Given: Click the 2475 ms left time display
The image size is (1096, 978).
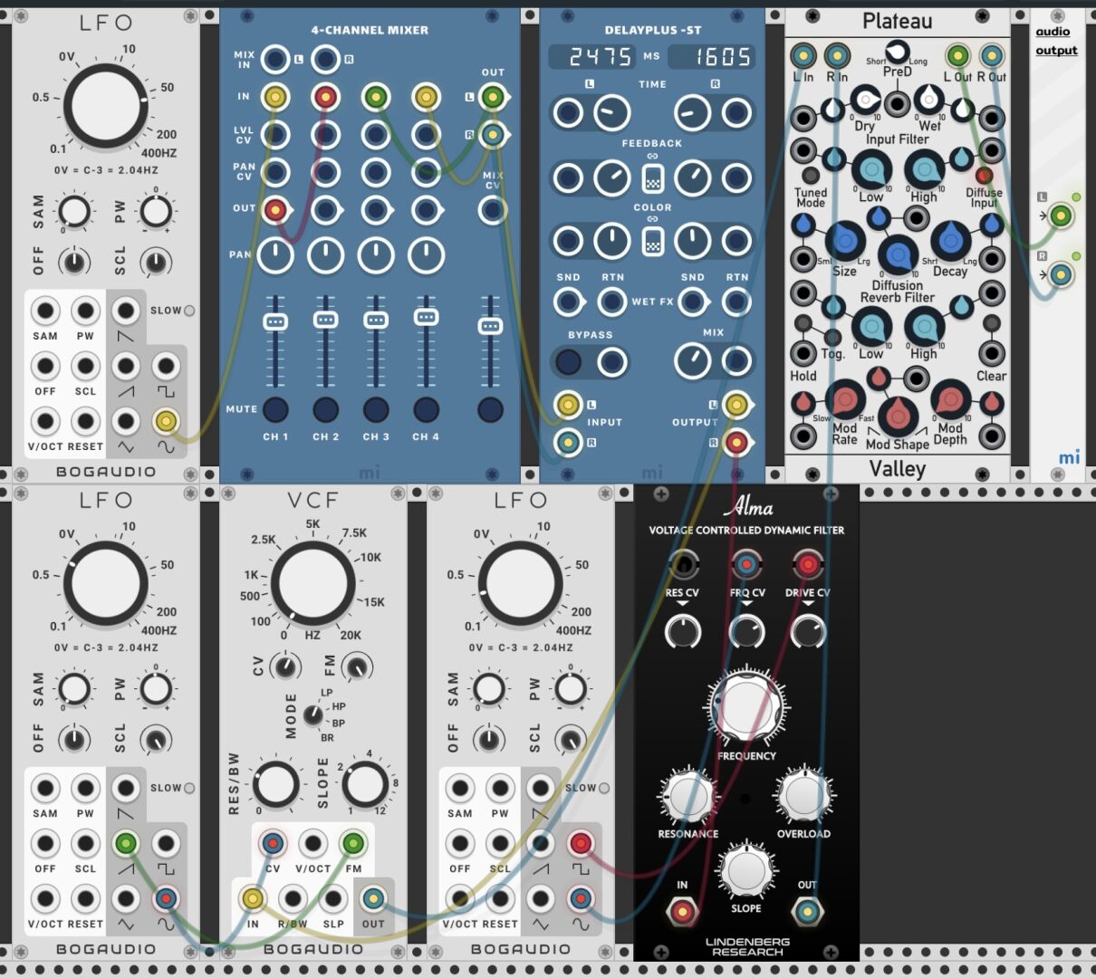Looking at the screenshot, I should pyautogui.click(x=591, y=57).
